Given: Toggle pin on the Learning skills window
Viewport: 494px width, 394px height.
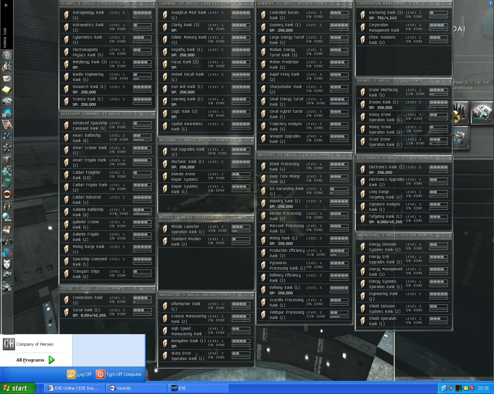Looking at the screenshot, I should tap(234, 3).
